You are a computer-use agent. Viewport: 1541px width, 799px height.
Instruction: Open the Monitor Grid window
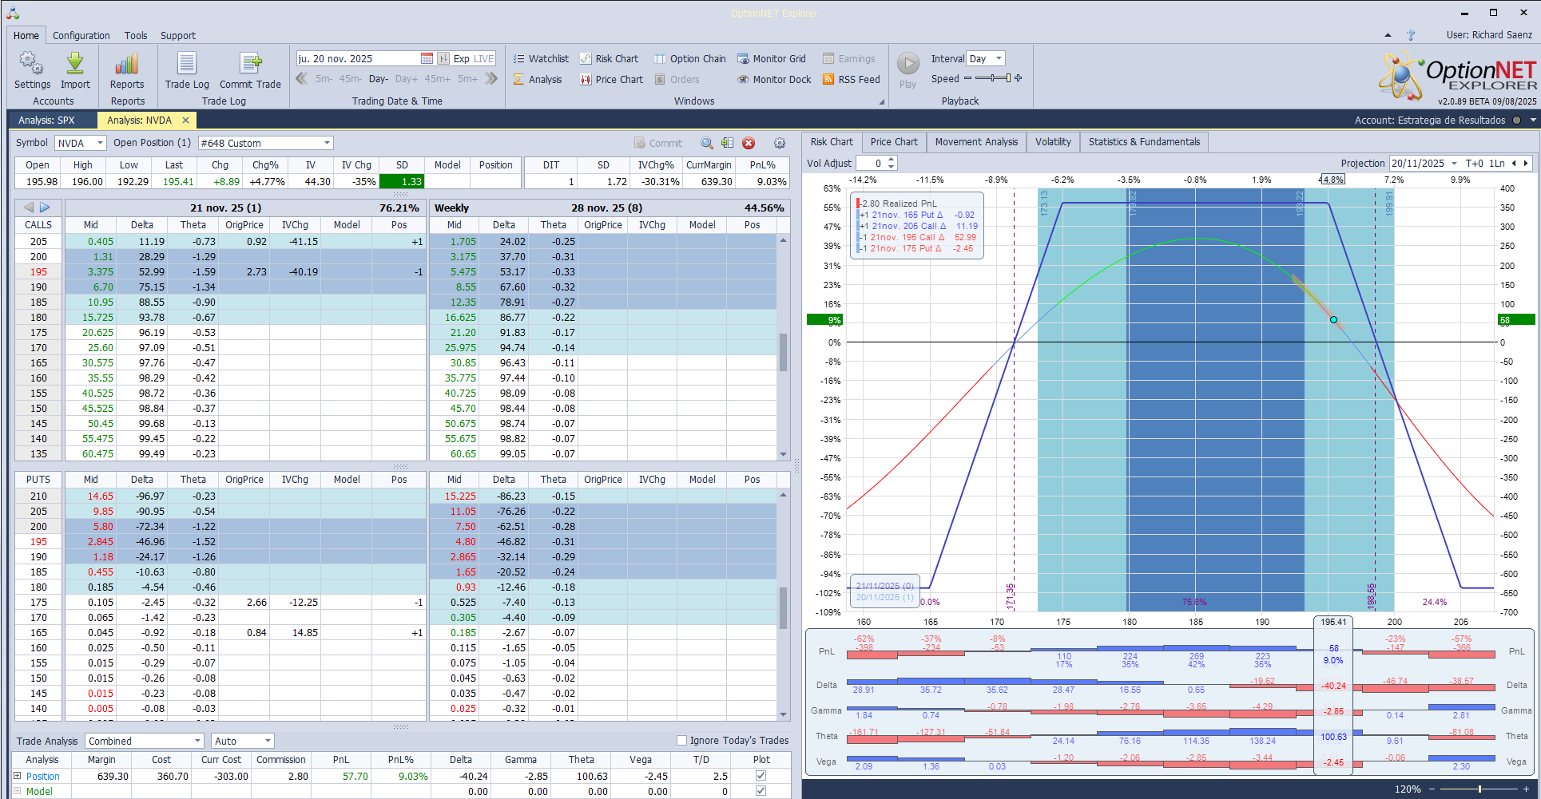click(x=772, y=58)
